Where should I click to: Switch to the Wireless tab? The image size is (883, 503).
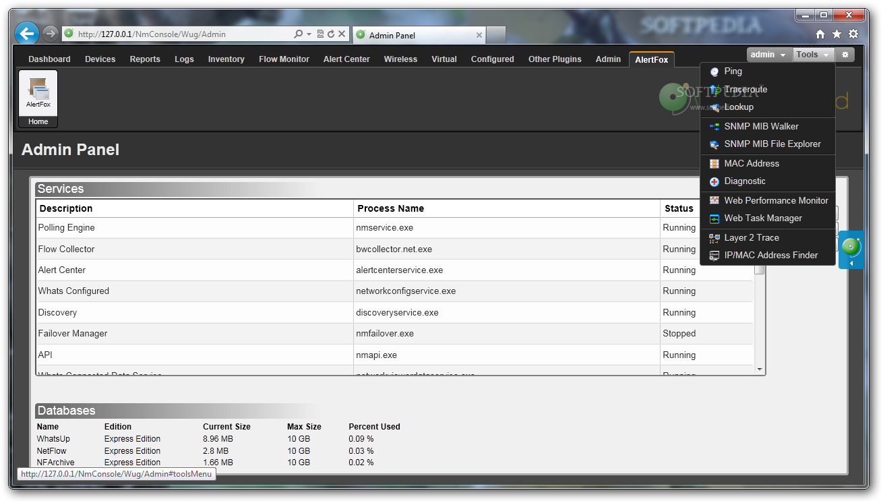(x=400, y=59)
